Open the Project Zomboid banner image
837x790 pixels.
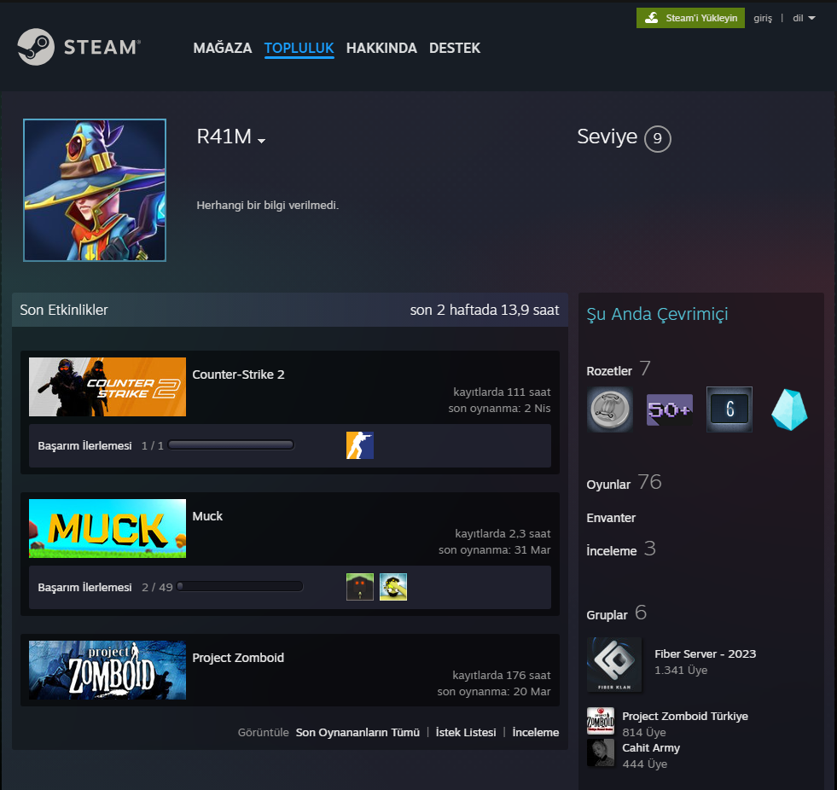pos(108,670)
